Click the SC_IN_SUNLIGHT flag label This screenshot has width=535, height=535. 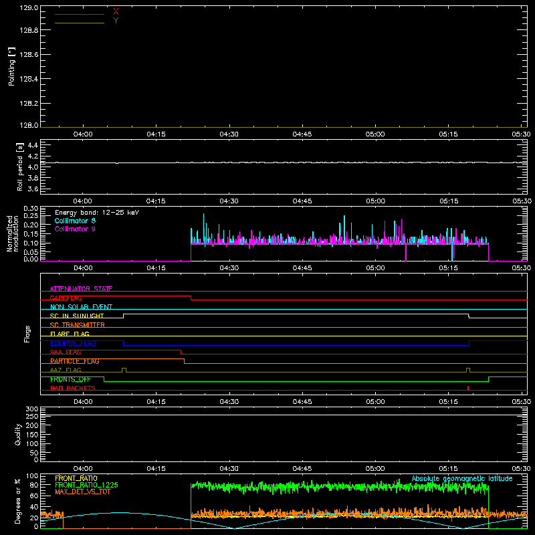click(x=77, y=316)
